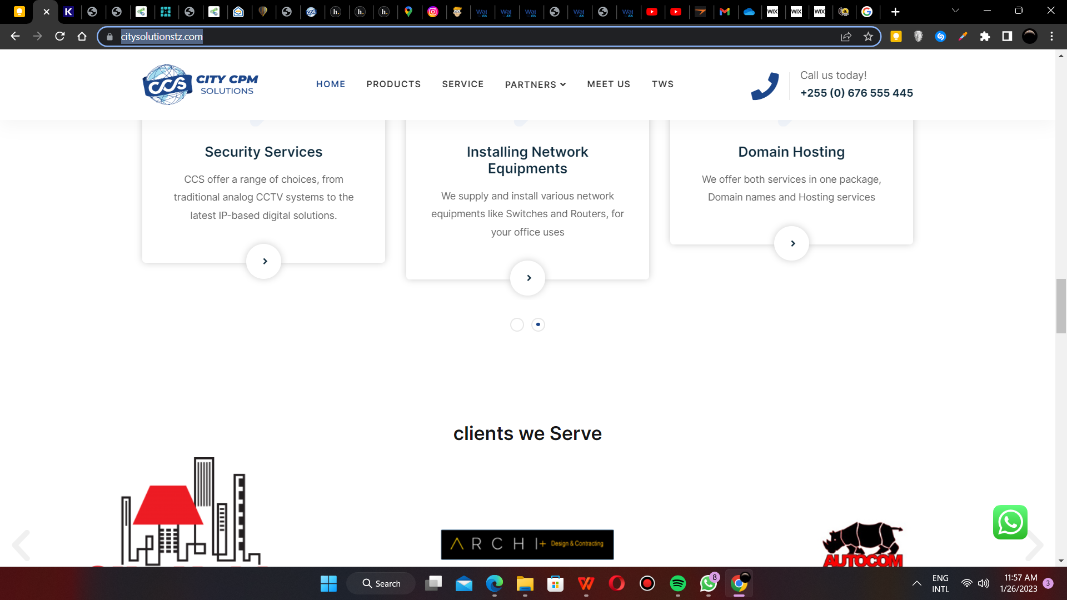Click the share page icon in address bar
This screenshot has width=1067, height=600.
[846, 37]
